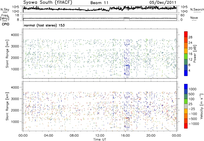Click the 'N.Sky' legend label
The image size is (204, 141).
(x=5, y=9)
